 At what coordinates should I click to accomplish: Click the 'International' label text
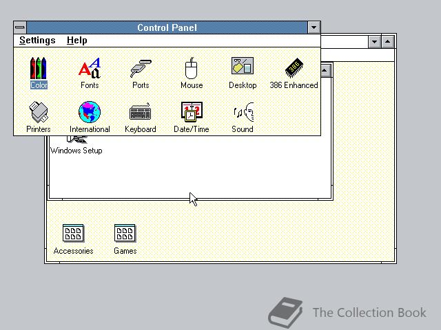(x=90, y=129)
